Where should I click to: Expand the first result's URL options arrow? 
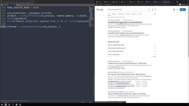click(133, 20)
